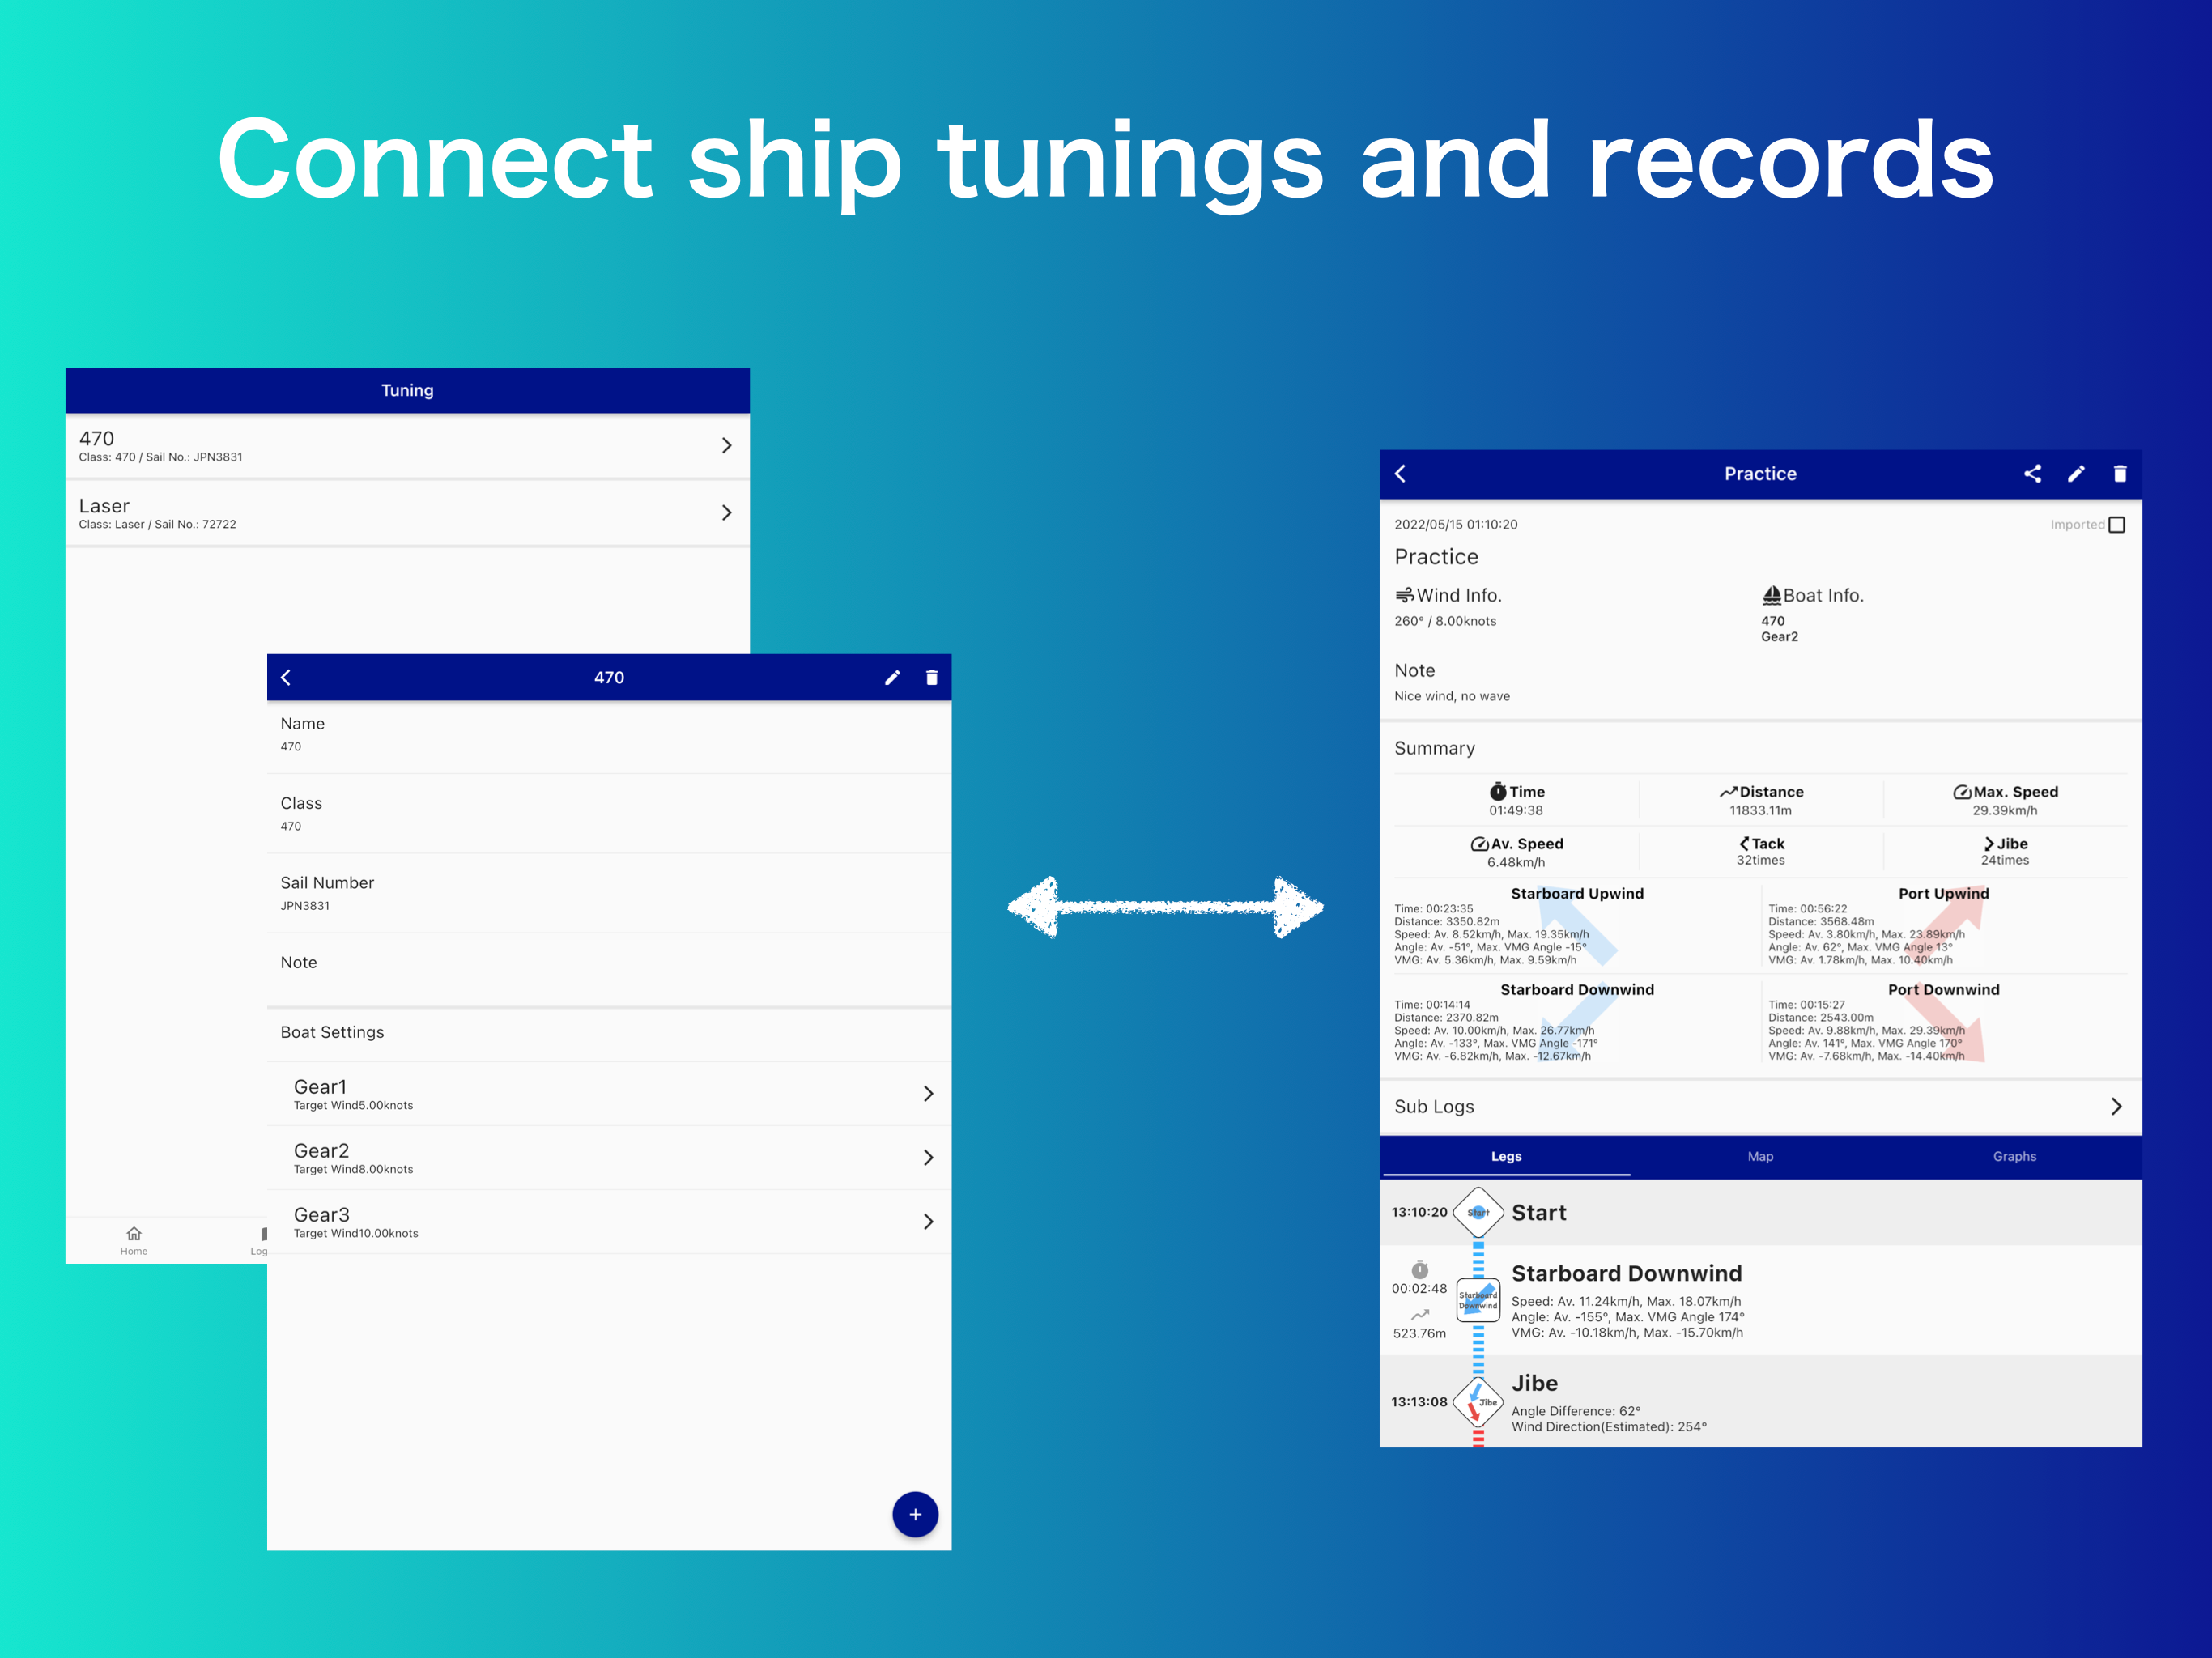Go back from the Practice screen
Viewport: 2212px width, 1658px height.
(1400, 474)
